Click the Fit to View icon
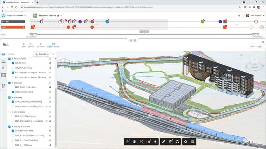 tap(141, 142)
